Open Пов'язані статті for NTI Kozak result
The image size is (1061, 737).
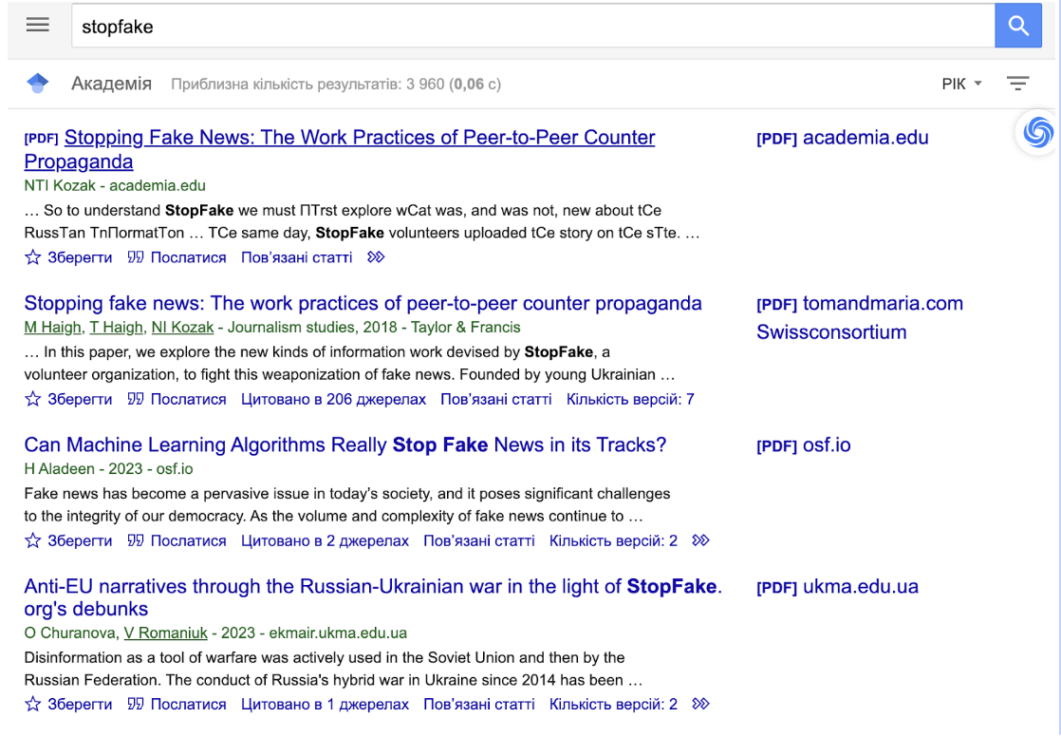point(296,257)
